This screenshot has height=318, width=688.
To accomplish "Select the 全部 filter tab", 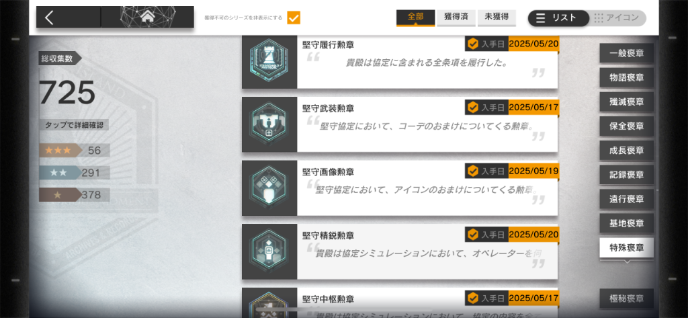I will pos(415,17).
